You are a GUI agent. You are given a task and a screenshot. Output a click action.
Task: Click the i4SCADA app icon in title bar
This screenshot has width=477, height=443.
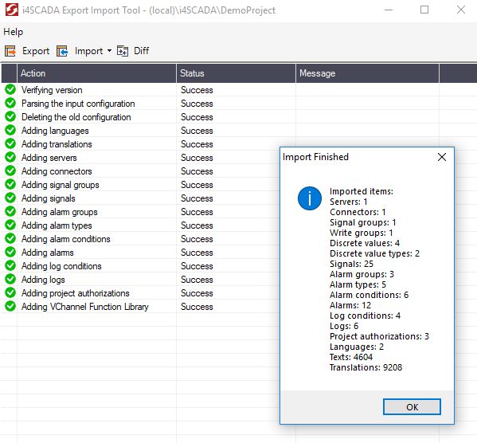[12, 10]
